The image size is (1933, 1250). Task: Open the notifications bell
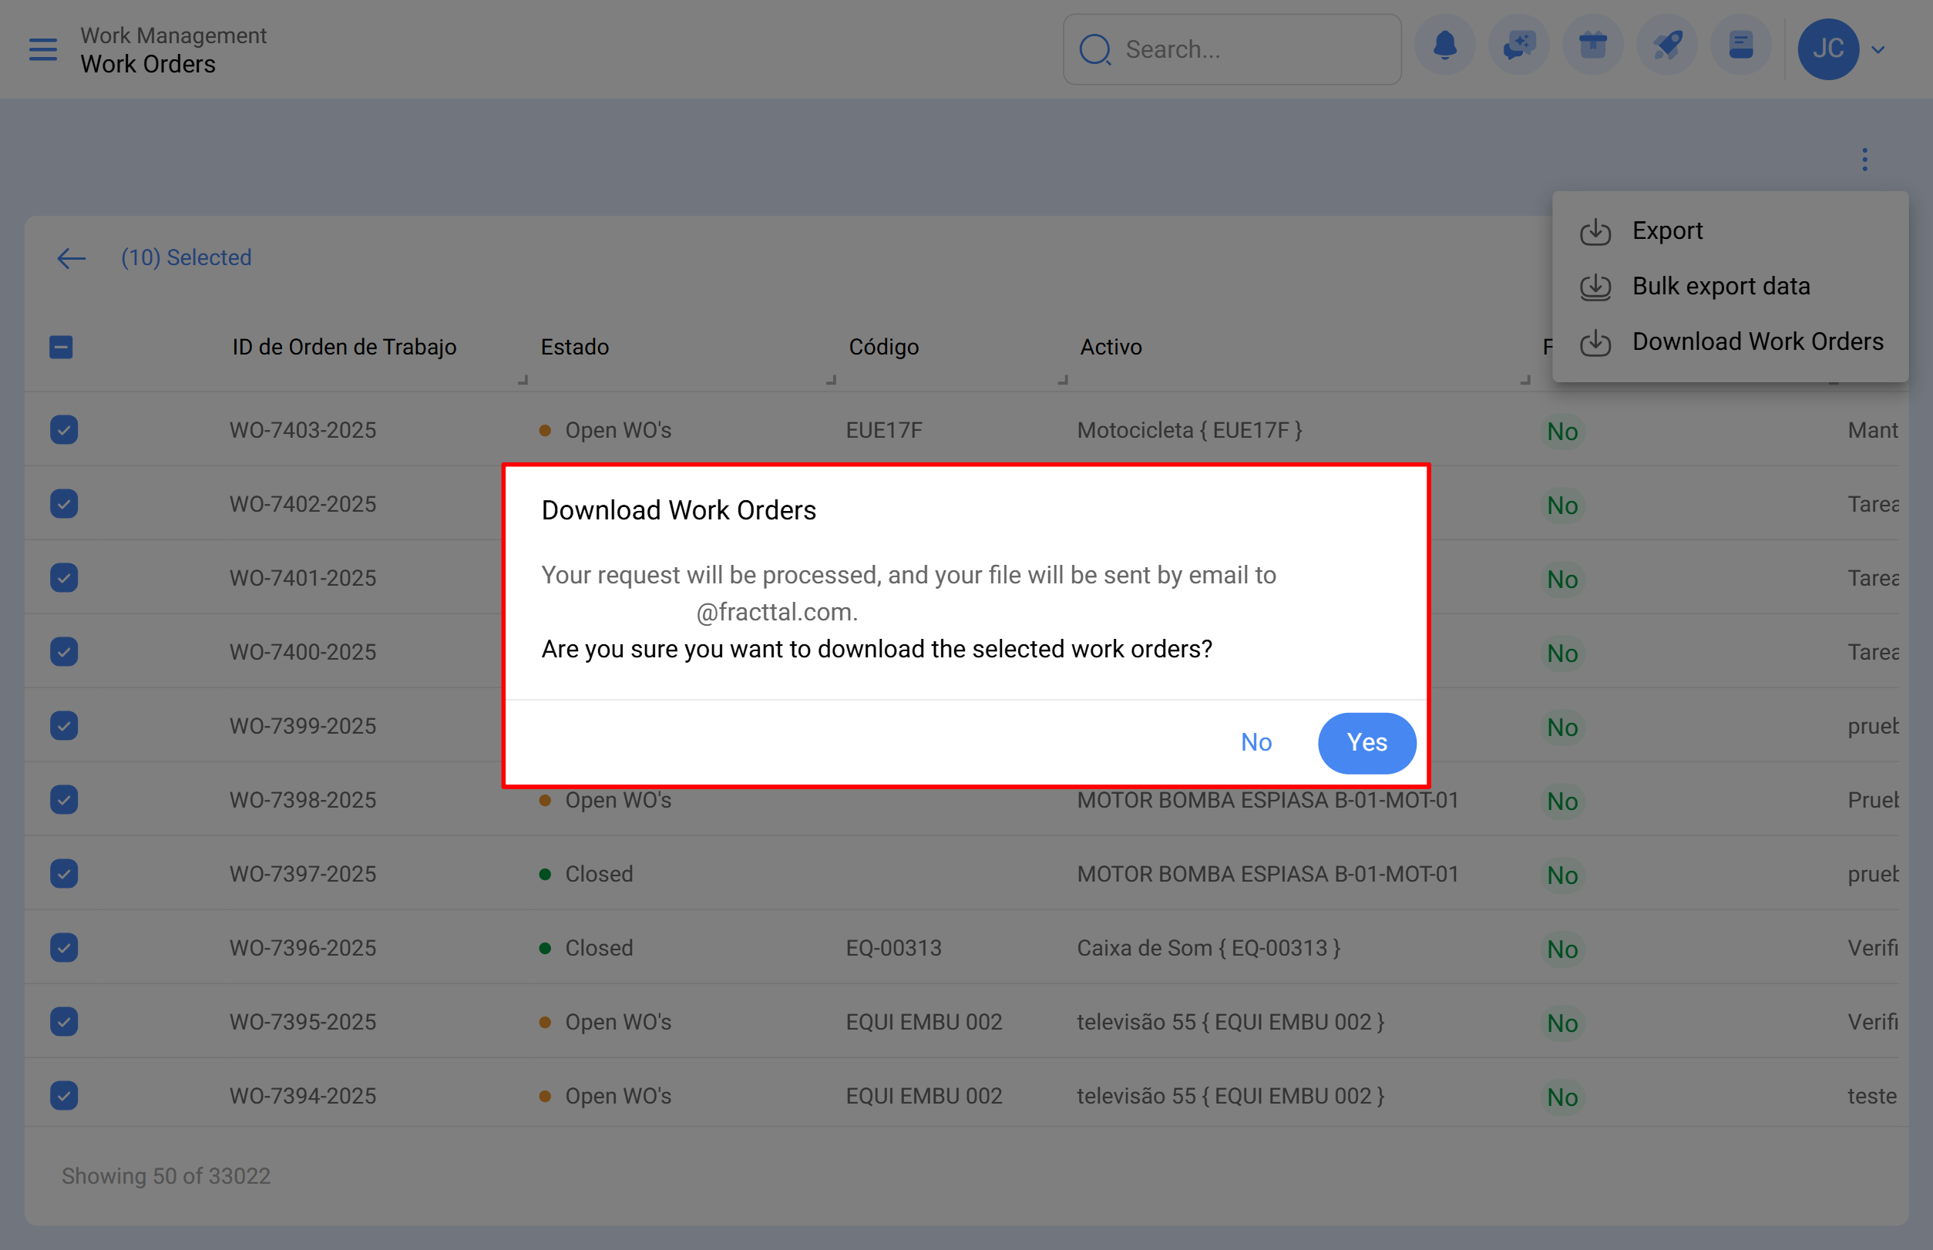pos(1444,46)
